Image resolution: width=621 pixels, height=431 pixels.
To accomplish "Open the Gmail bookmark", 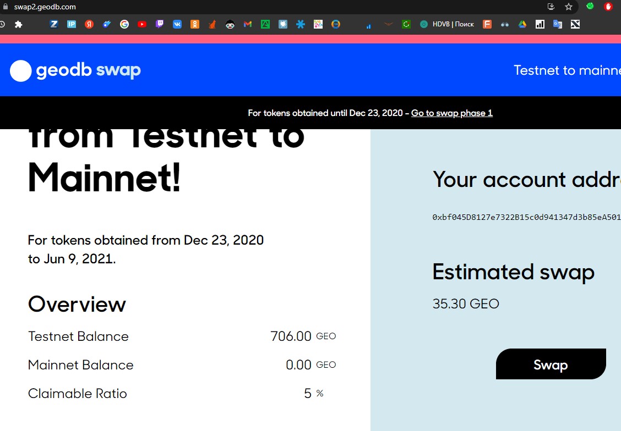I will (x=248, y=25).
